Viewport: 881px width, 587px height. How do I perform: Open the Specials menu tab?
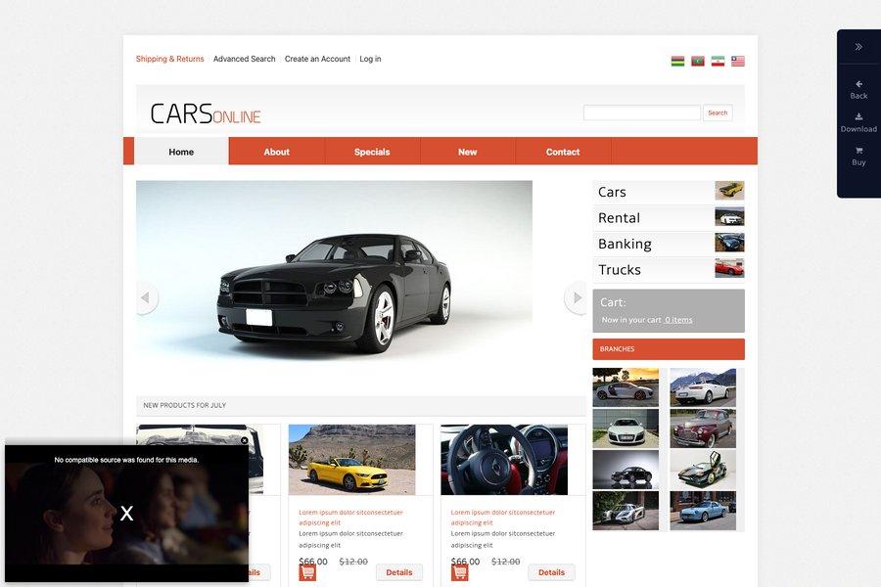[x=372, y=152]
